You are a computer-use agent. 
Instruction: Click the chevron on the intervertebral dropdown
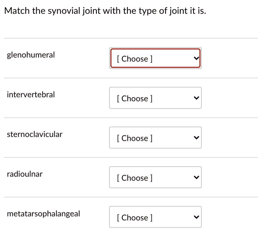(x=196, y=98)
